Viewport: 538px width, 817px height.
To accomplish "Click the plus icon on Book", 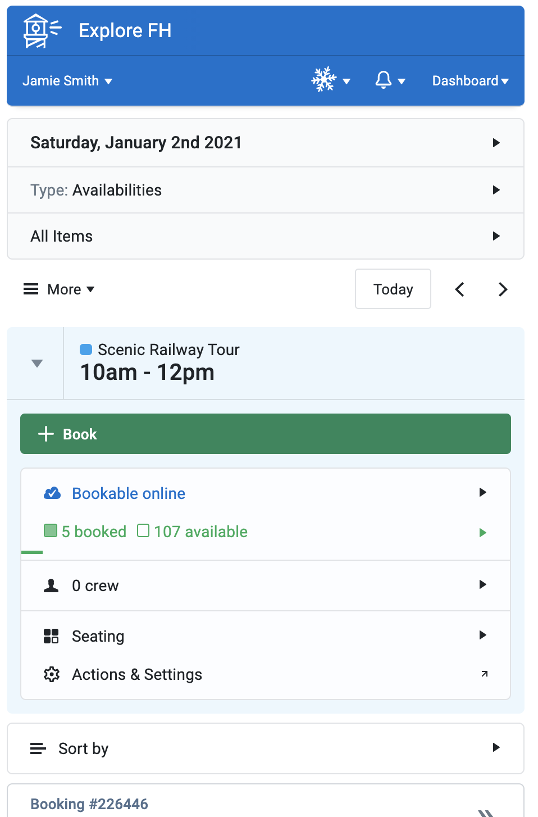I will (x=45, y=434).
